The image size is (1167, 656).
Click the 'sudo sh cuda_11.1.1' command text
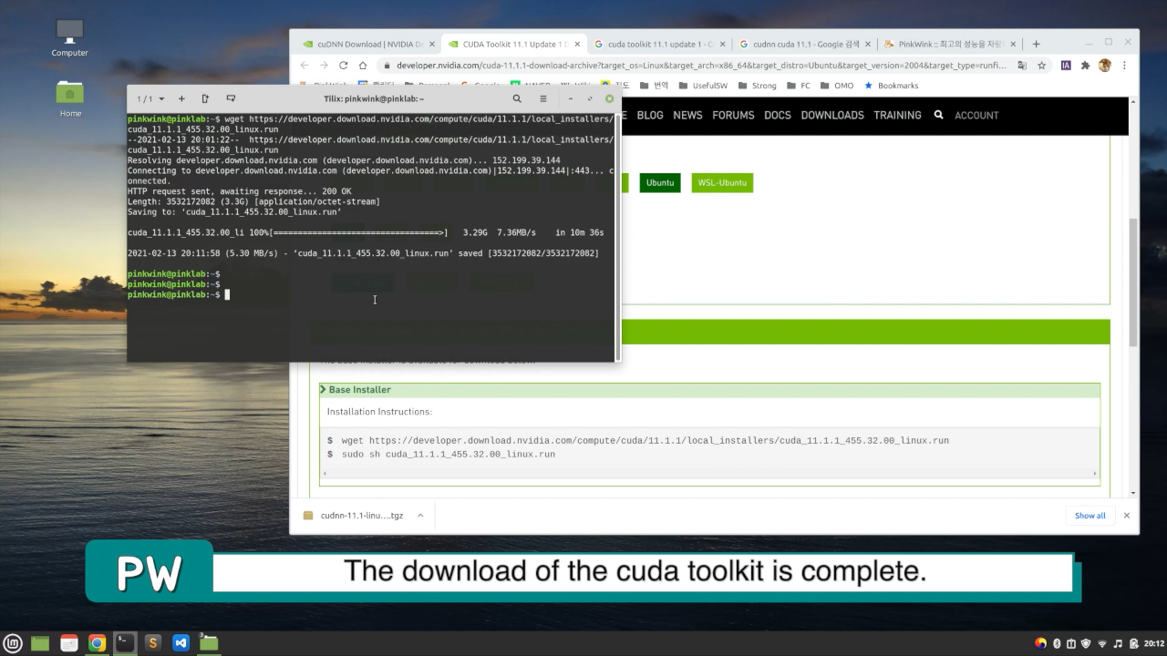[448, 454]
